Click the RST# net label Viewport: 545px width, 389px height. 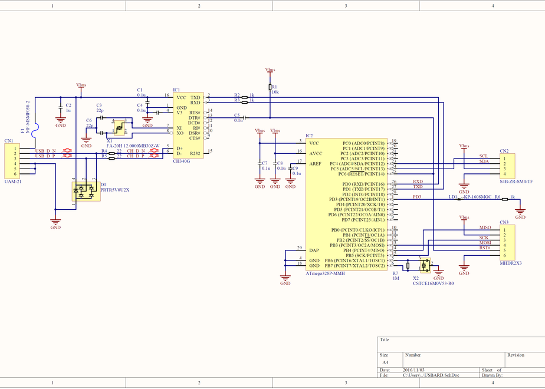485,248
